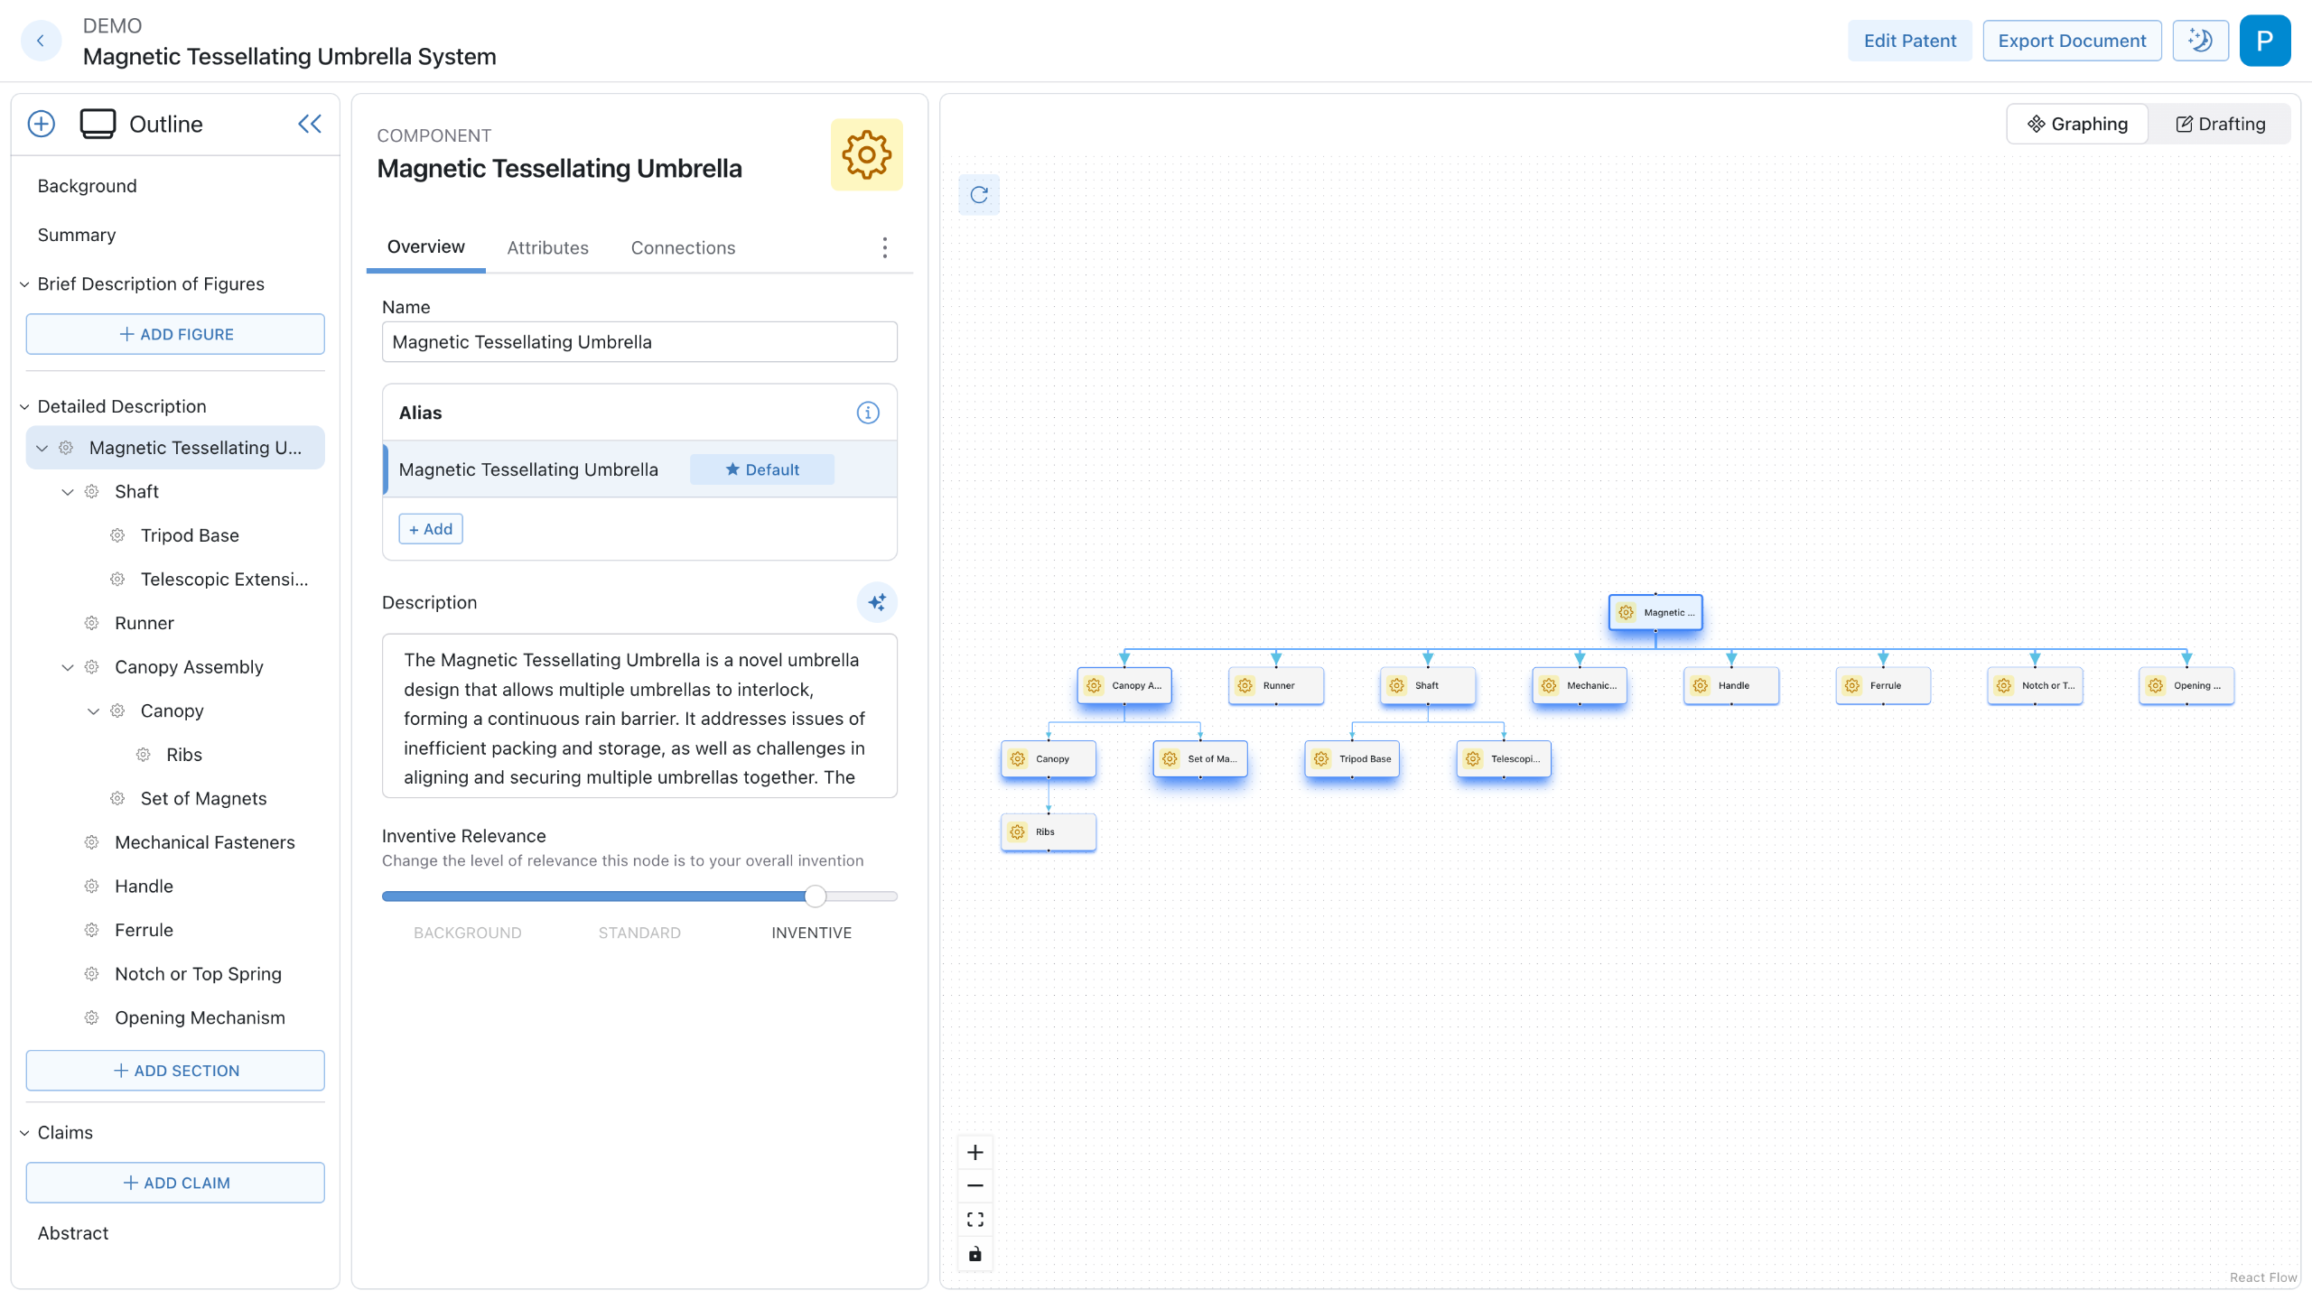Click the Export Document button
This screenshot has height=1300, width=2312.
click(2071, 41)
